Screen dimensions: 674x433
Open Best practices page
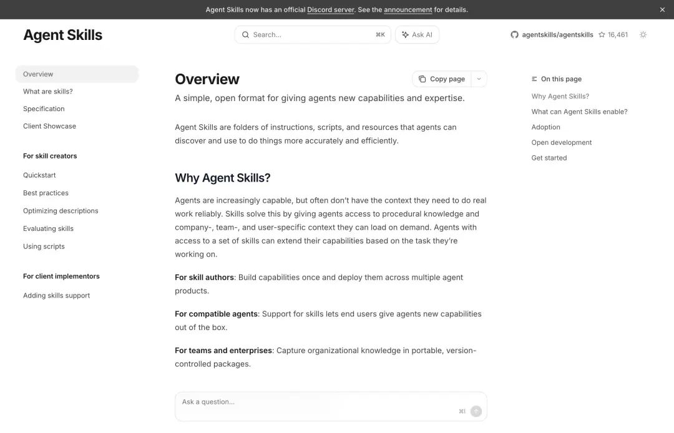coord(46,193)
